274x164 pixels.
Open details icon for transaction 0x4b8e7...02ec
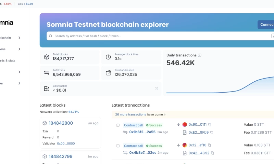click(118, 146)
